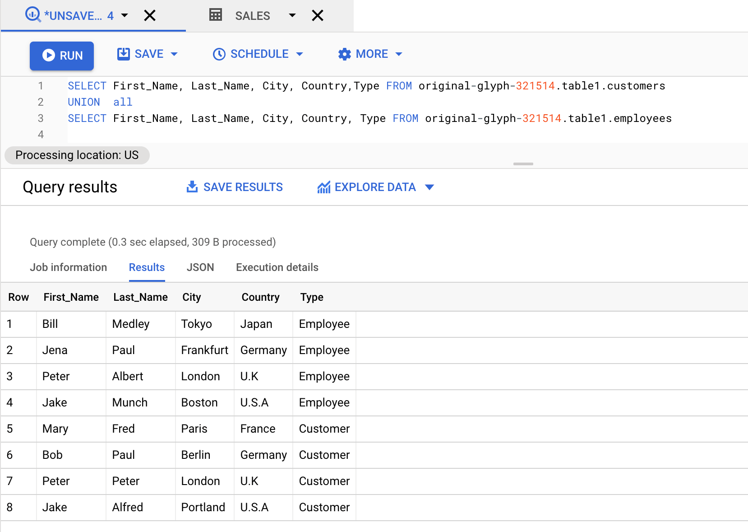Select the Results tab

tap(147, 267)
